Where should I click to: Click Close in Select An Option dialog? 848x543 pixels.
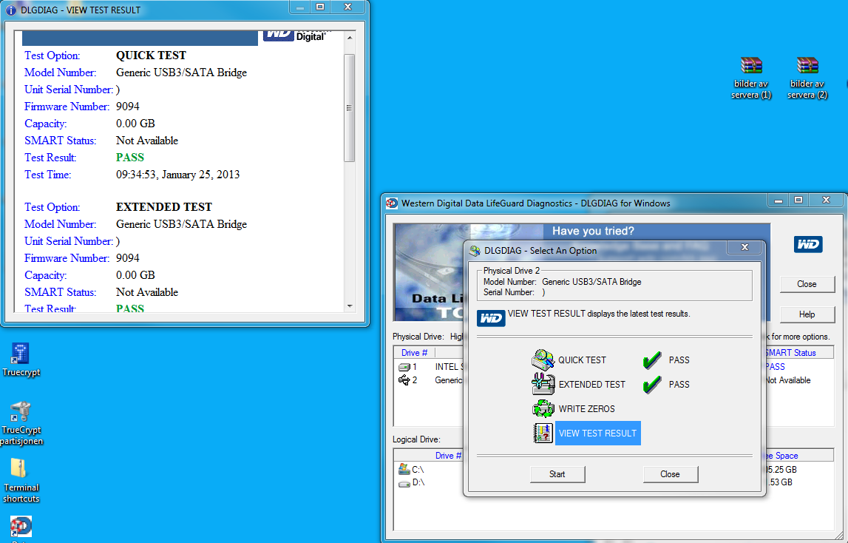(670, 474)
